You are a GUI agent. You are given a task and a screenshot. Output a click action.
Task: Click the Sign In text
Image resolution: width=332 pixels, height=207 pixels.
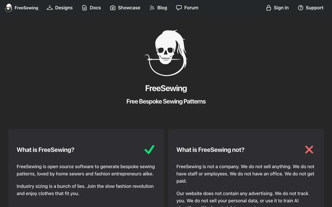click(281, 8)
